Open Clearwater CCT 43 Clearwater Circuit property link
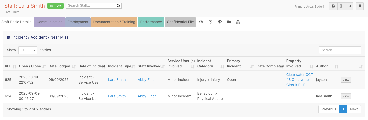The image size is (368, 120). pyautogui.click(x=300, y=80)
